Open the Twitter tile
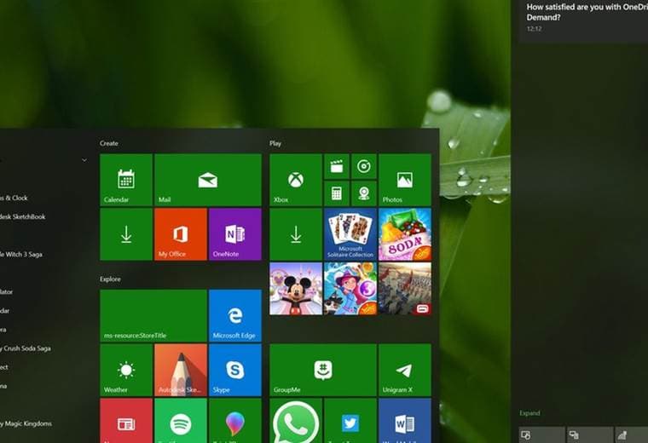Screen dimensions: 648x443 (350, 422)
